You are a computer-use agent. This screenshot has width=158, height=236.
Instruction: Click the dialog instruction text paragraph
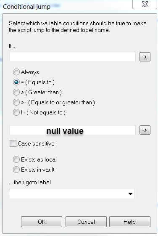tap(78, 27)
